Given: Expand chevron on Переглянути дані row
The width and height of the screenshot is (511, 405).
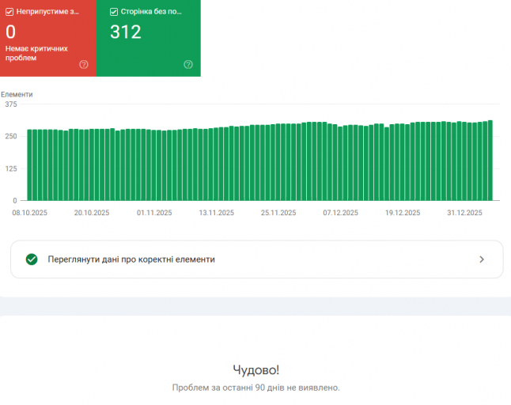Looking at the screenshot, I should 482,259.
